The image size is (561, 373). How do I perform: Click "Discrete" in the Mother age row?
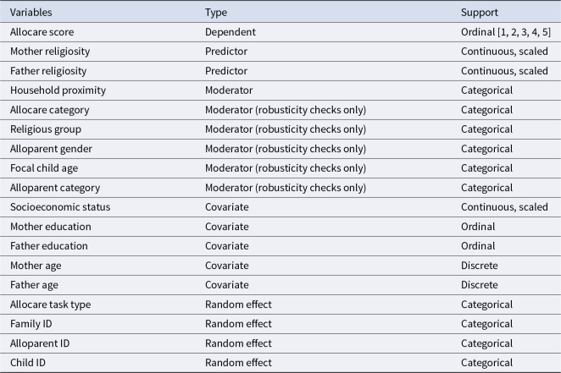pyautogui.click(x=480, y=266)
